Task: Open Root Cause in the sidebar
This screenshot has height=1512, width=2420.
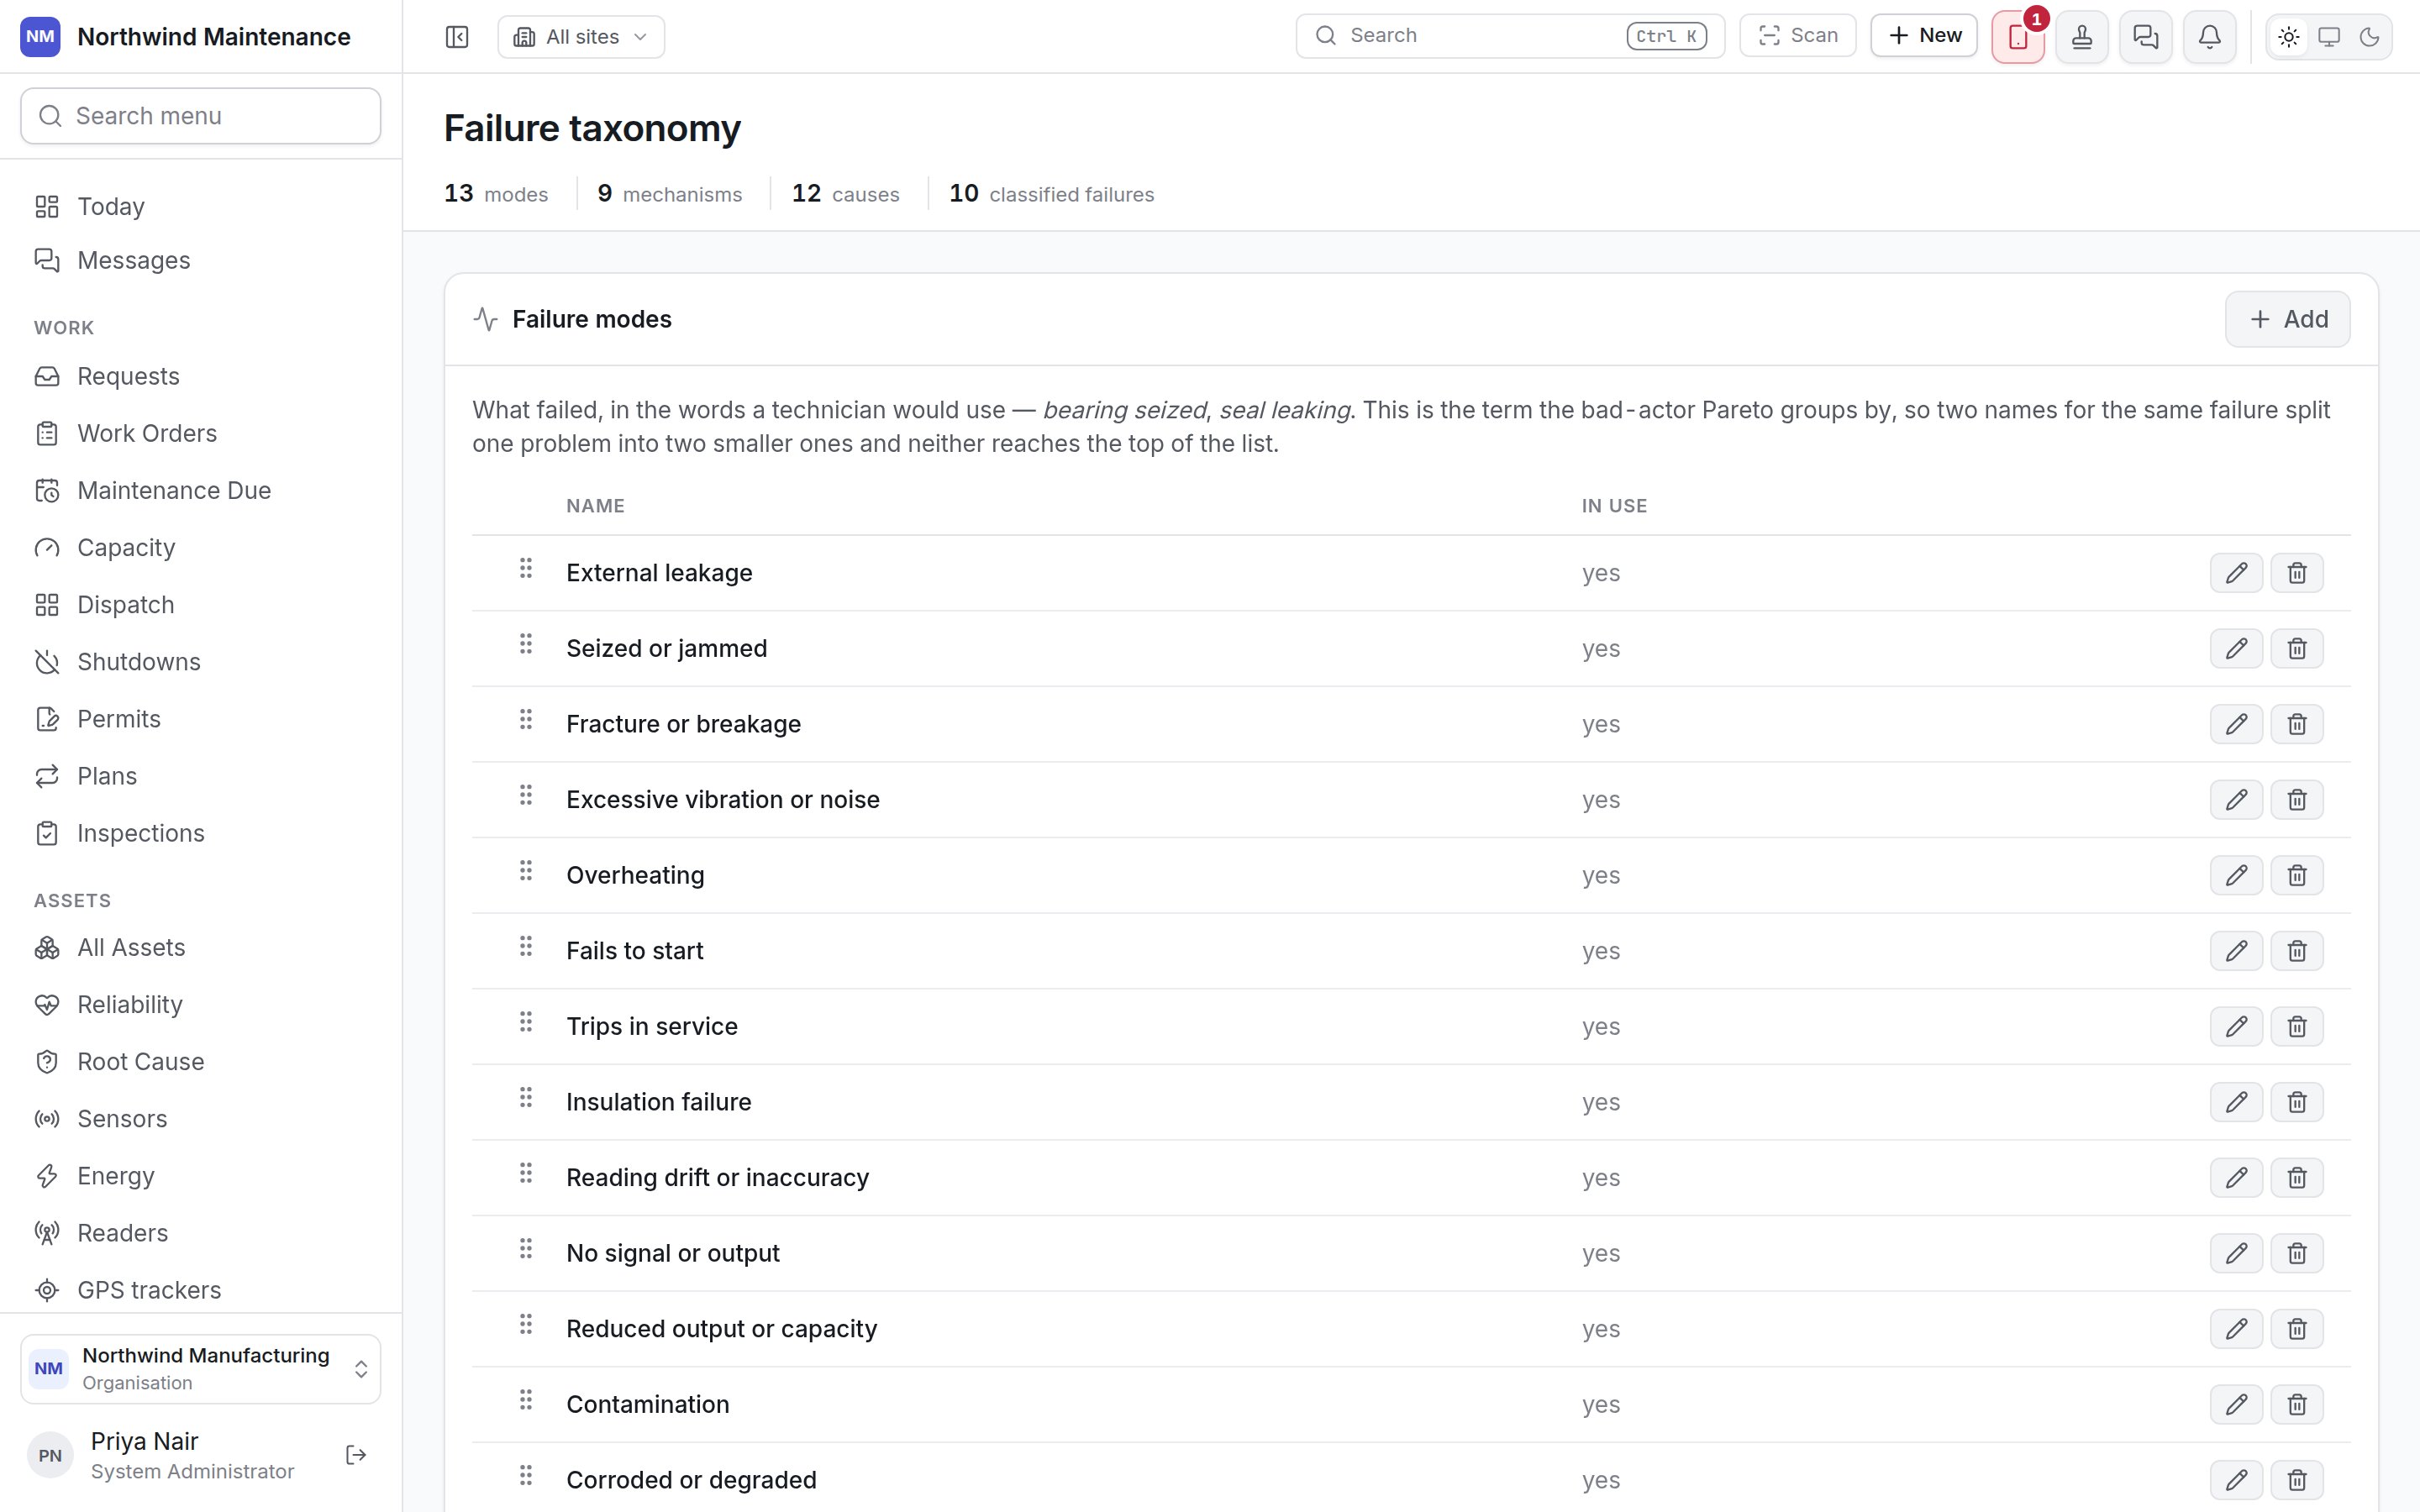Action: point(201,1061)
